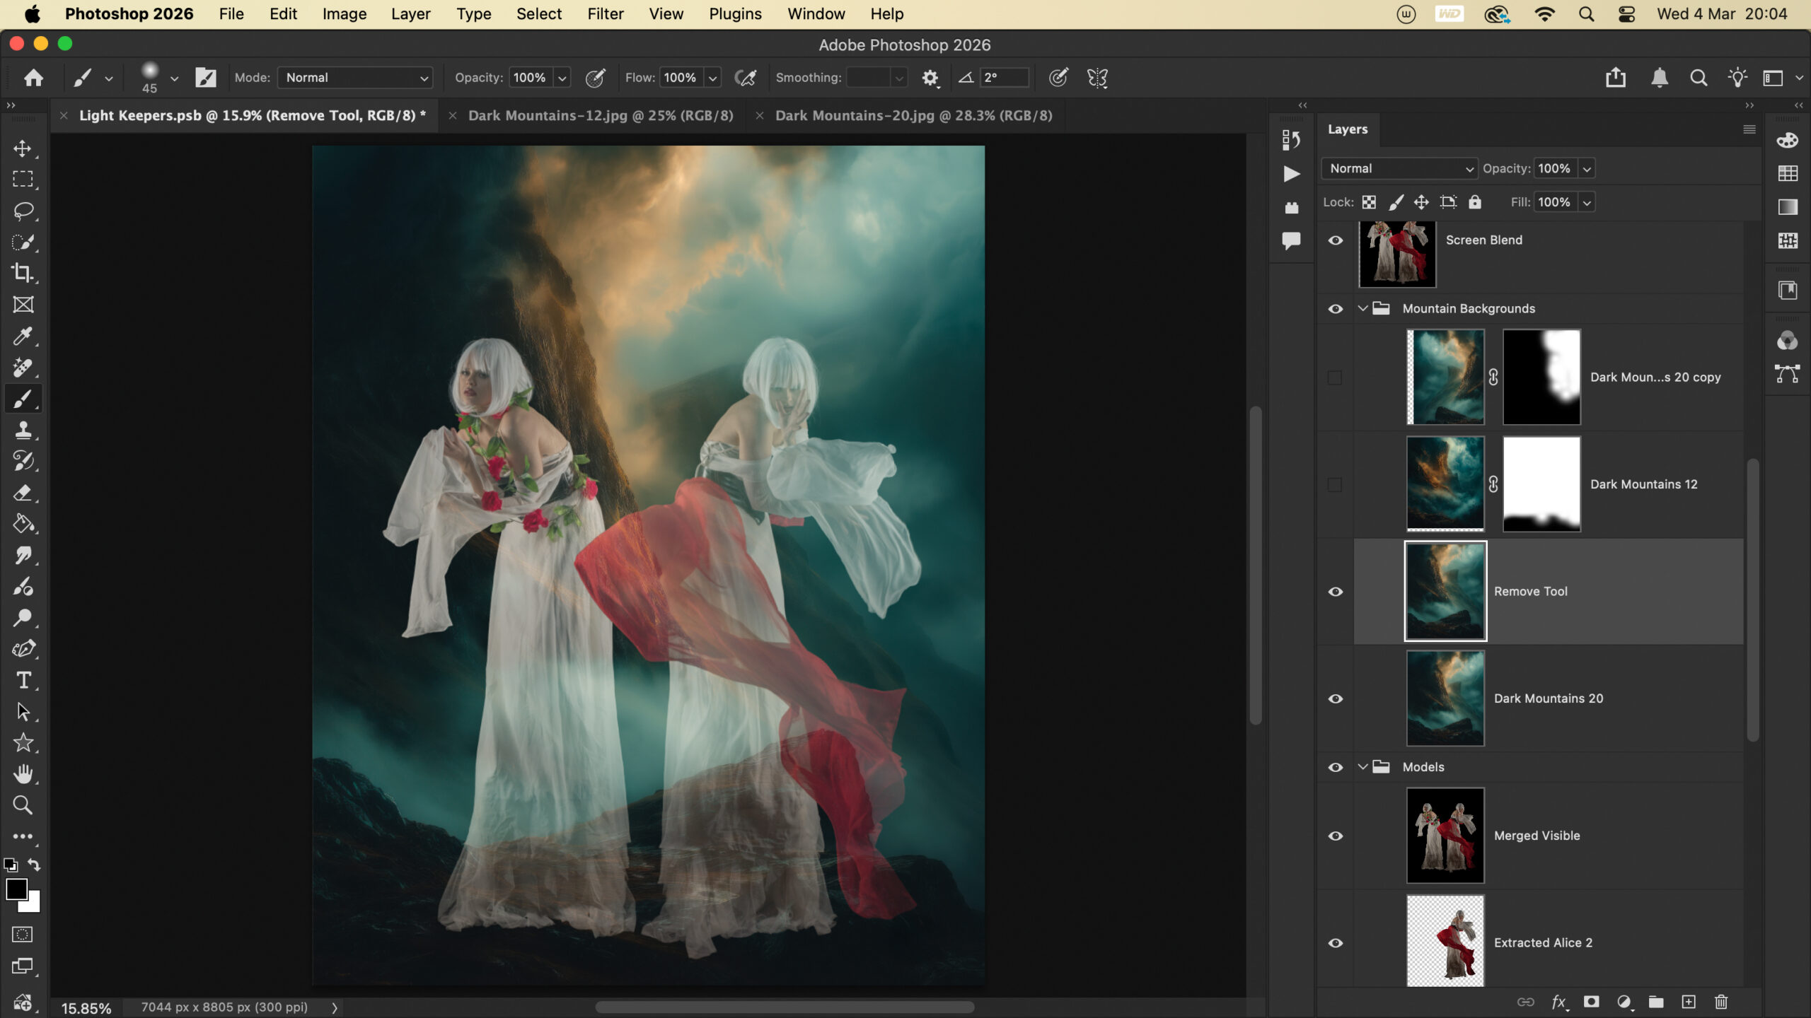Select the Dark Mountains 20 layer
Viewport: 1811px width, 1018px height.
1548,698
